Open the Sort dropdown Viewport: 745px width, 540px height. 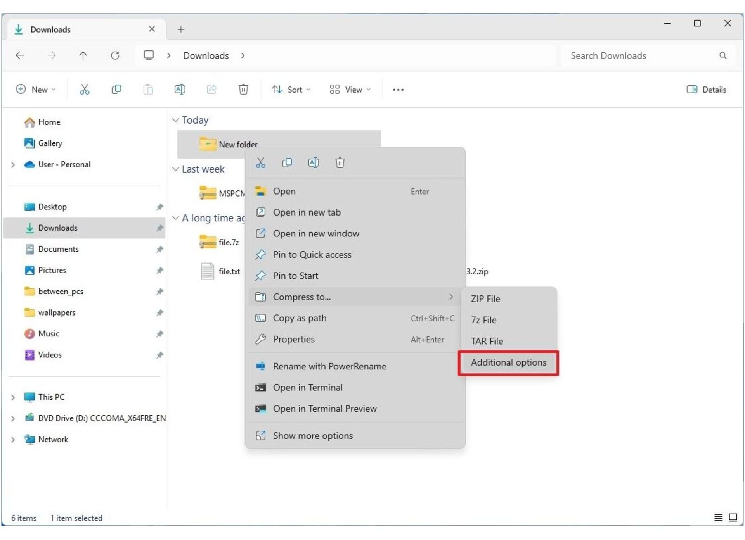(x=291, y=90)
